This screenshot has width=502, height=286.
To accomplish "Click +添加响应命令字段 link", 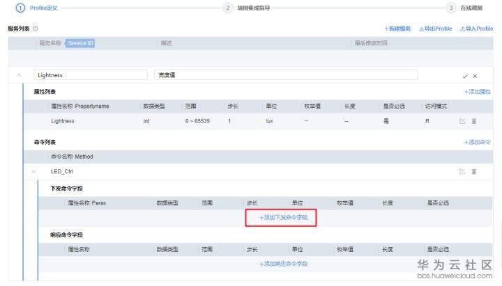I will coord(284,264).
